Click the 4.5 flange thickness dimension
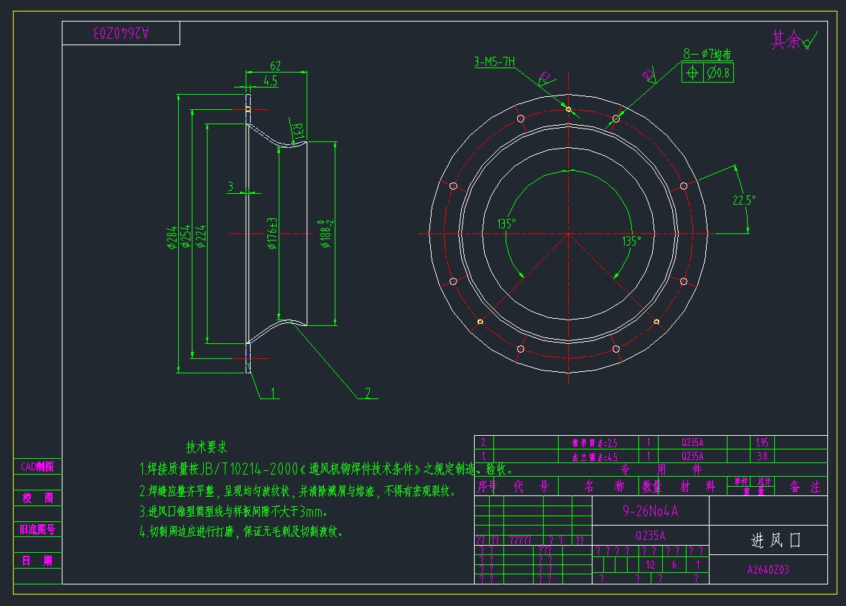This screenshot has width=846, height=606. coord(270,81)
